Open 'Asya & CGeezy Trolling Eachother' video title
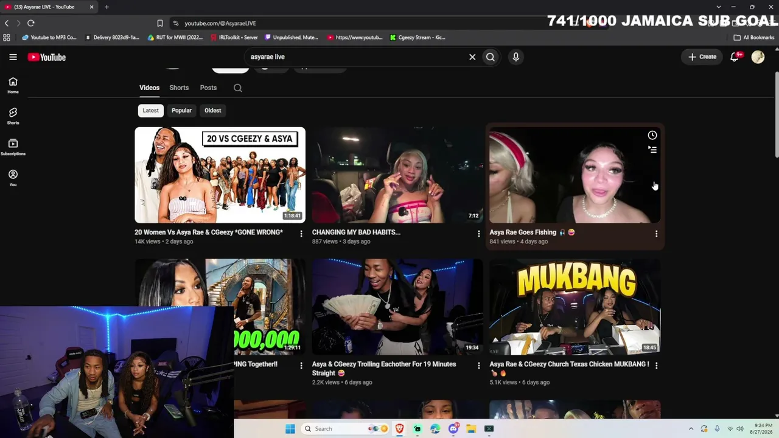 point(384,369)
